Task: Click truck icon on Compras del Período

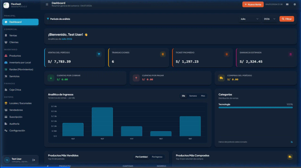Action: click(221, 78)
